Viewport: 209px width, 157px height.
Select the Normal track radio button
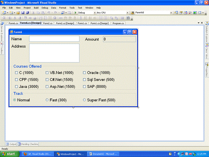(15, 100)
